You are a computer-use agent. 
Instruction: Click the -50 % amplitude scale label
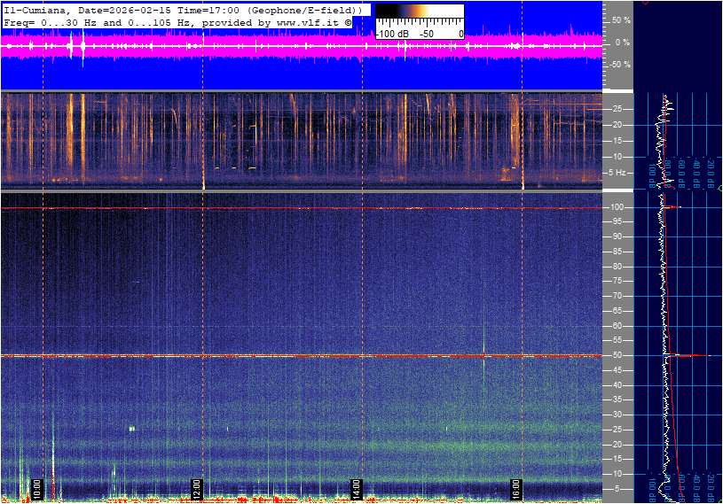pos(619,65)
